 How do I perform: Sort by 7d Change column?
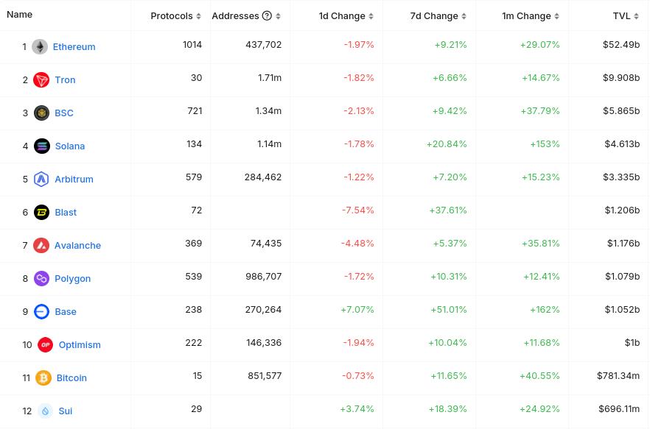(438, 15)
